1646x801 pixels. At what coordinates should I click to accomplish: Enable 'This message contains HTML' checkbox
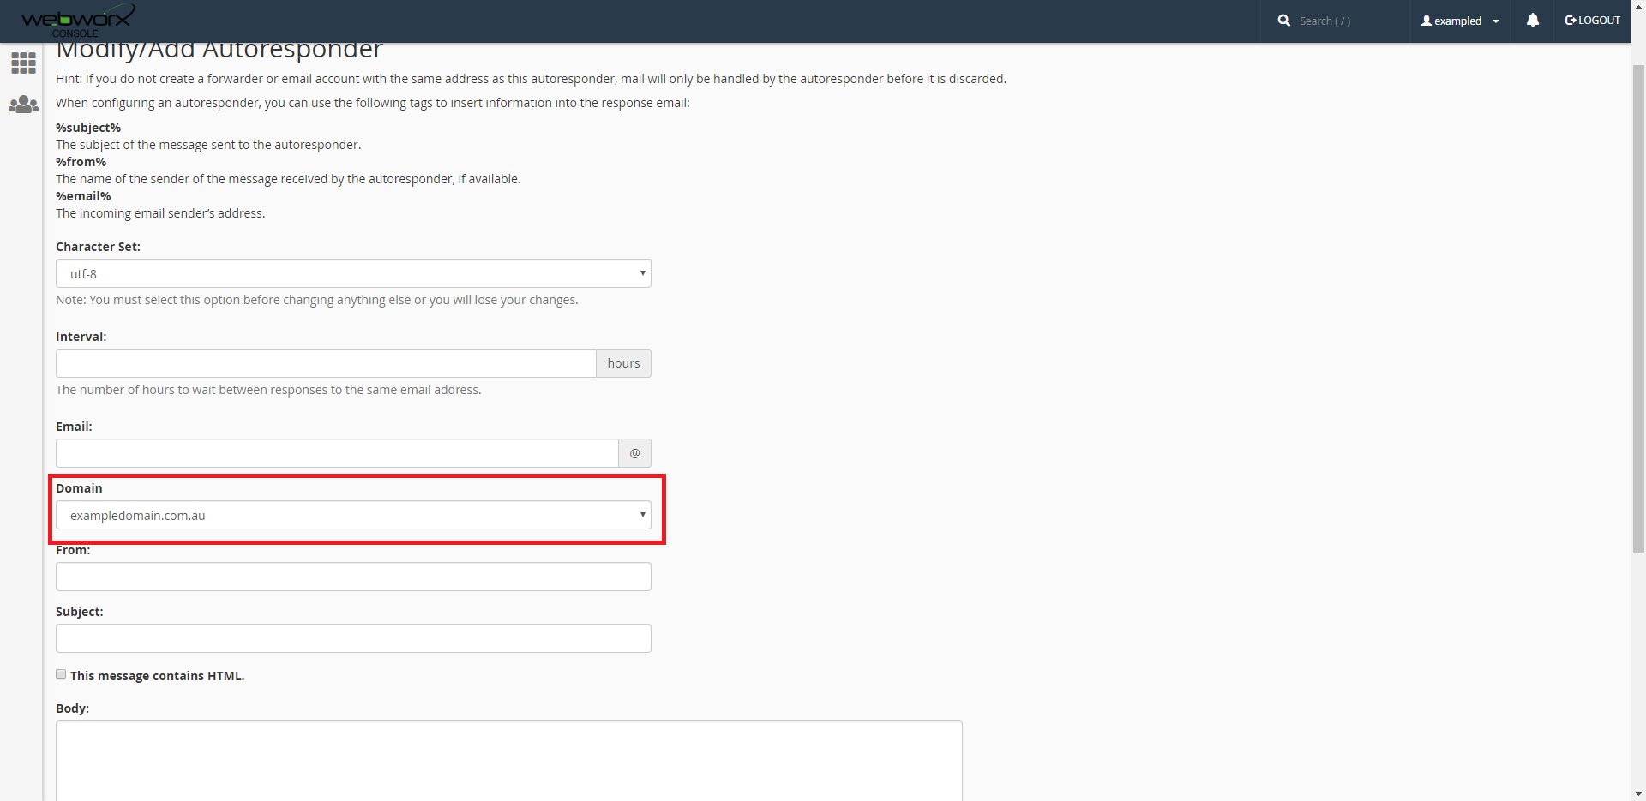tap(61, 675)
